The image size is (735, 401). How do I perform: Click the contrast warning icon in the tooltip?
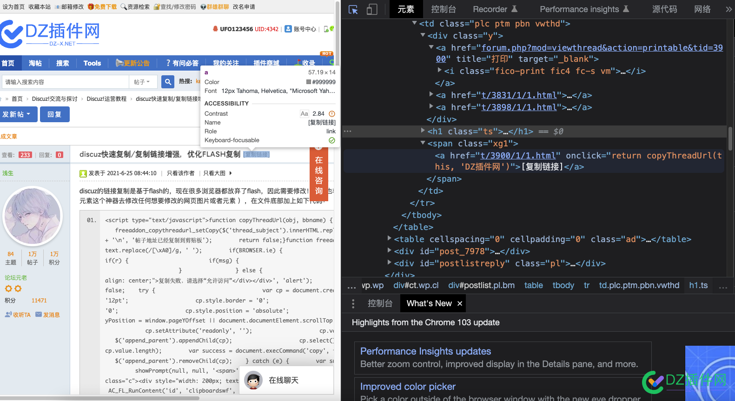tap(332, 114)
